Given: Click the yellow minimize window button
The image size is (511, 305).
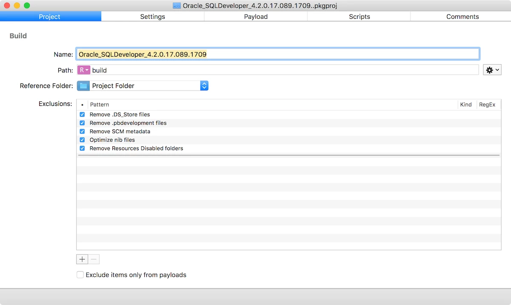Looking at the screenshot, I should click(17, 6).
